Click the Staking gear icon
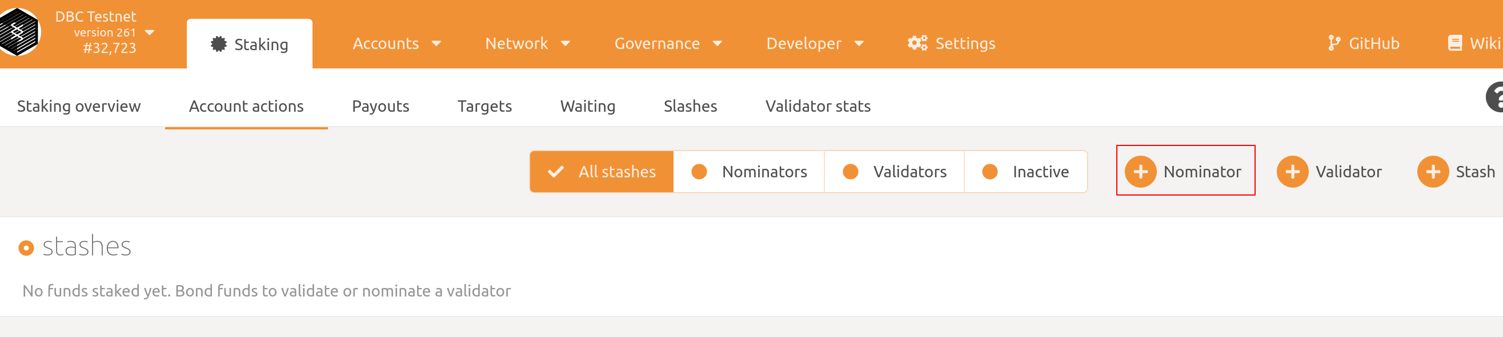1503x337 pixels. [219, 44]
